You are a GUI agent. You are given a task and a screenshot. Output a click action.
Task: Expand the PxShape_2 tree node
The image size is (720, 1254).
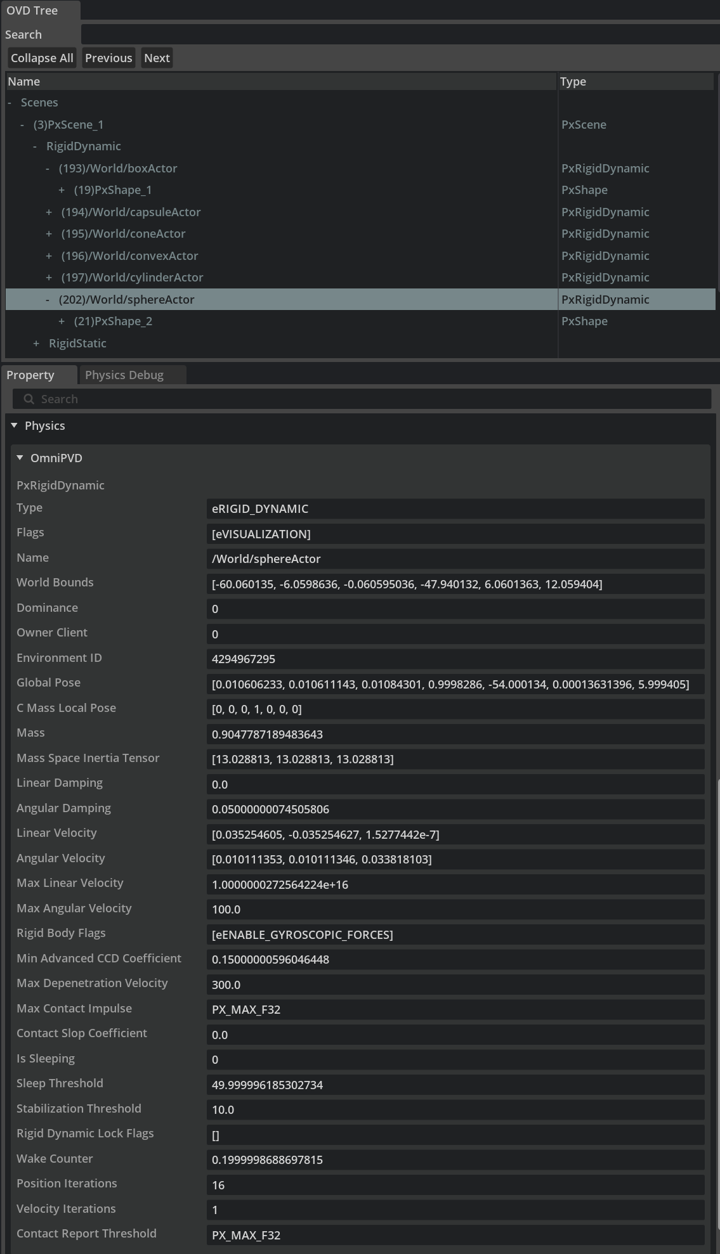click(x=62, y=321)
